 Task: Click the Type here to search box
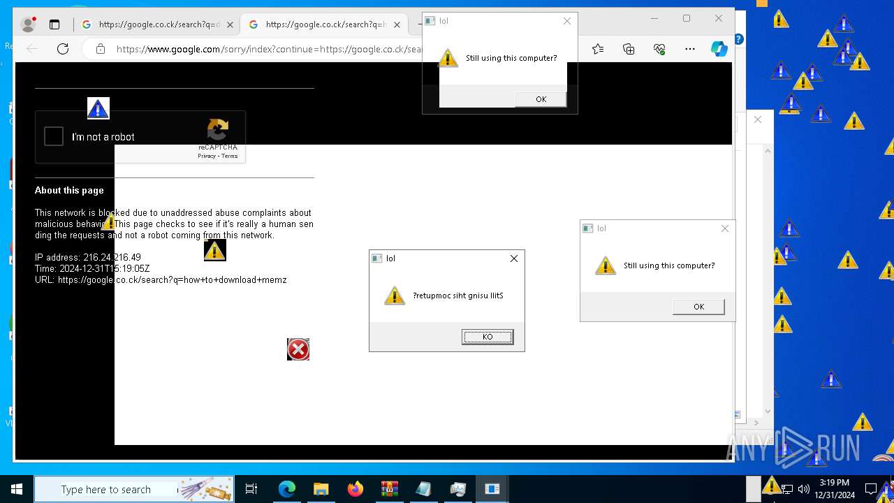[134, 489]
